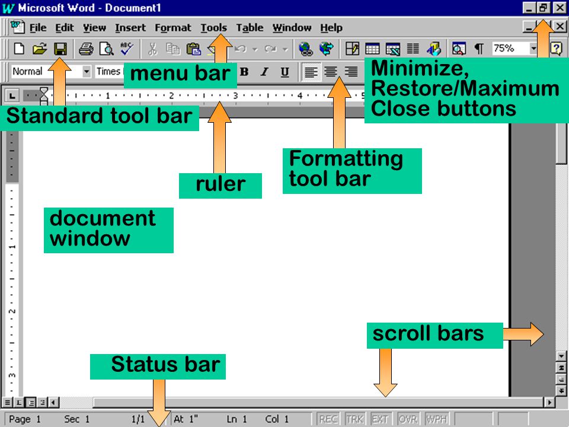
Task: Expand the Normal style dropdown
Action: click(x=87, y=71)
